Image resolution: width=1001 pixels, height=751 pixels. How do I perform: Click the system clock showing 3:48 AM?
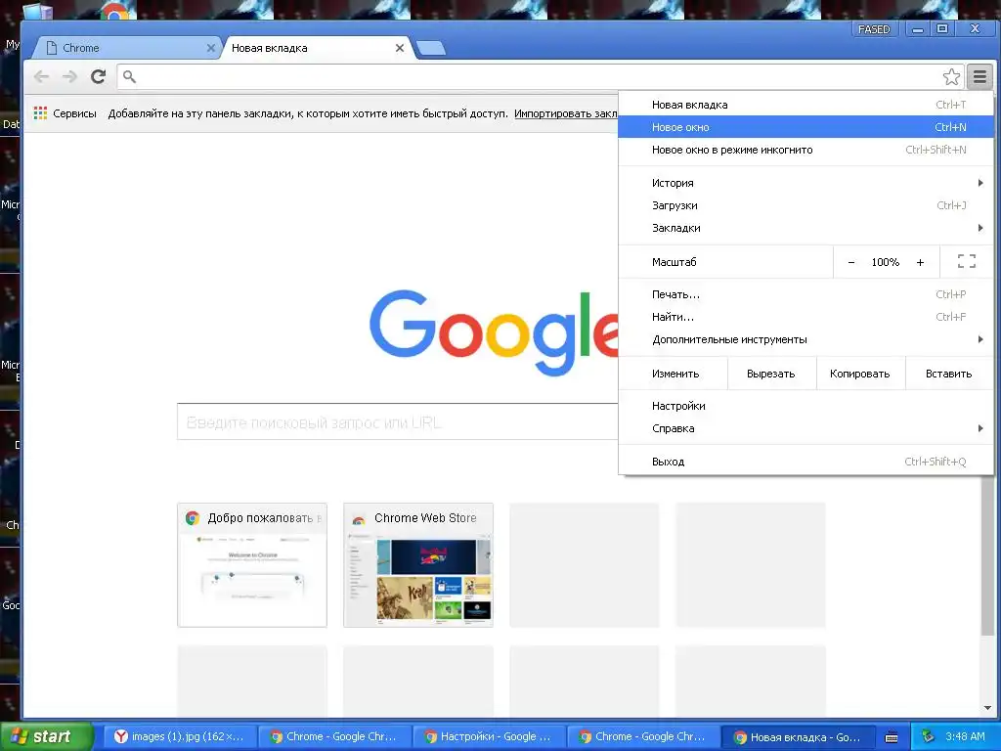(965, 736)
